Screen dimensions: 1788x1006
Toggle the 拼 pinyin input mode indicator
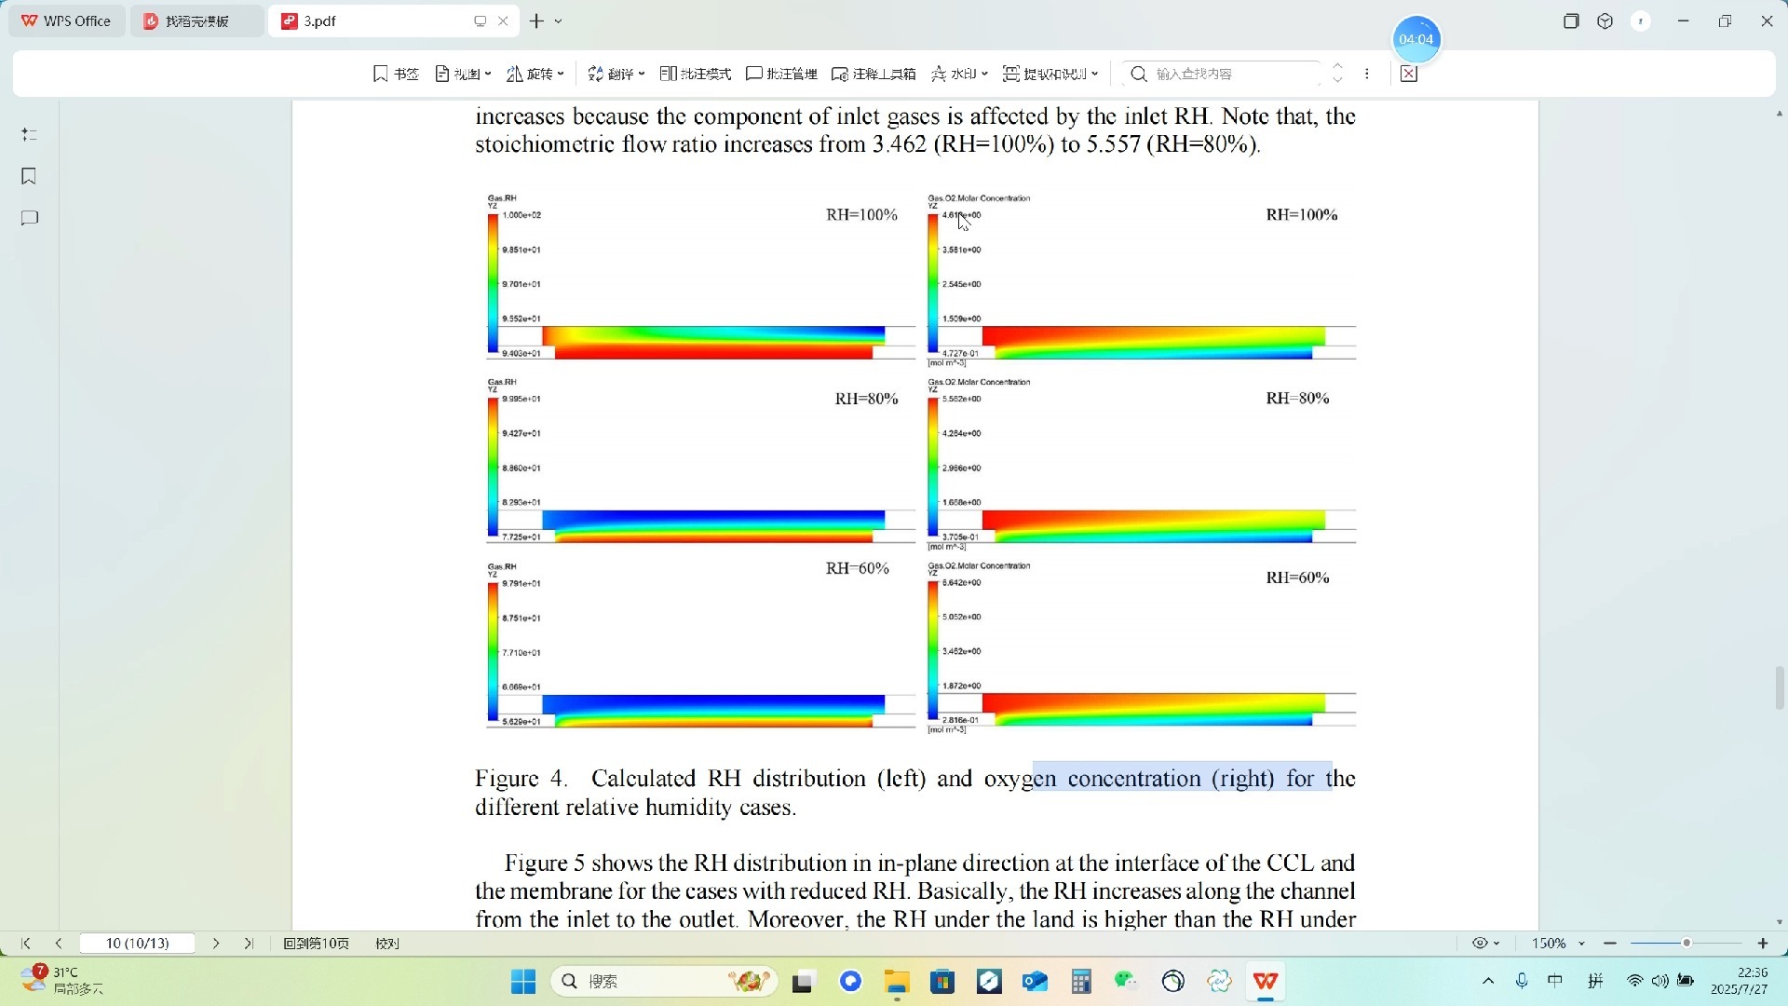[1595, 981]
